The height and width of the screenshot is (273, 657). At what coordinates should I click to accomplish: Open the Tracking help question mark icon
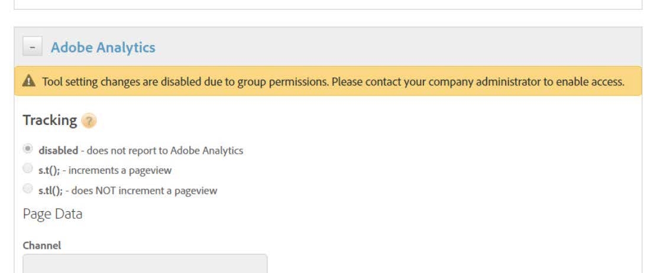(x=89, y=121)
